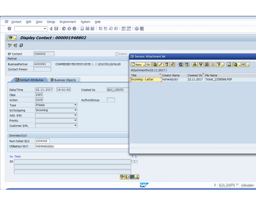This screenshot has width=256, height=205.
Task: Toggle the second checkbox under L column
Action: pyautogui.click(x=136, y=161)
